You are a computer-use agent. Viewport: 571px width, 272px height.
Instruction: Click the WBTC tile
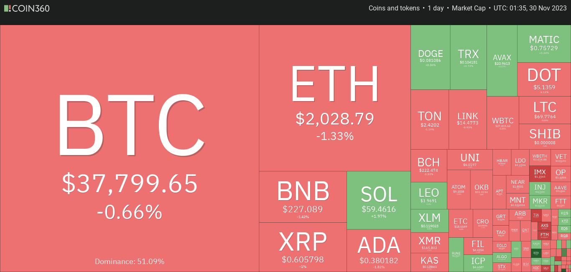point(503,123)
